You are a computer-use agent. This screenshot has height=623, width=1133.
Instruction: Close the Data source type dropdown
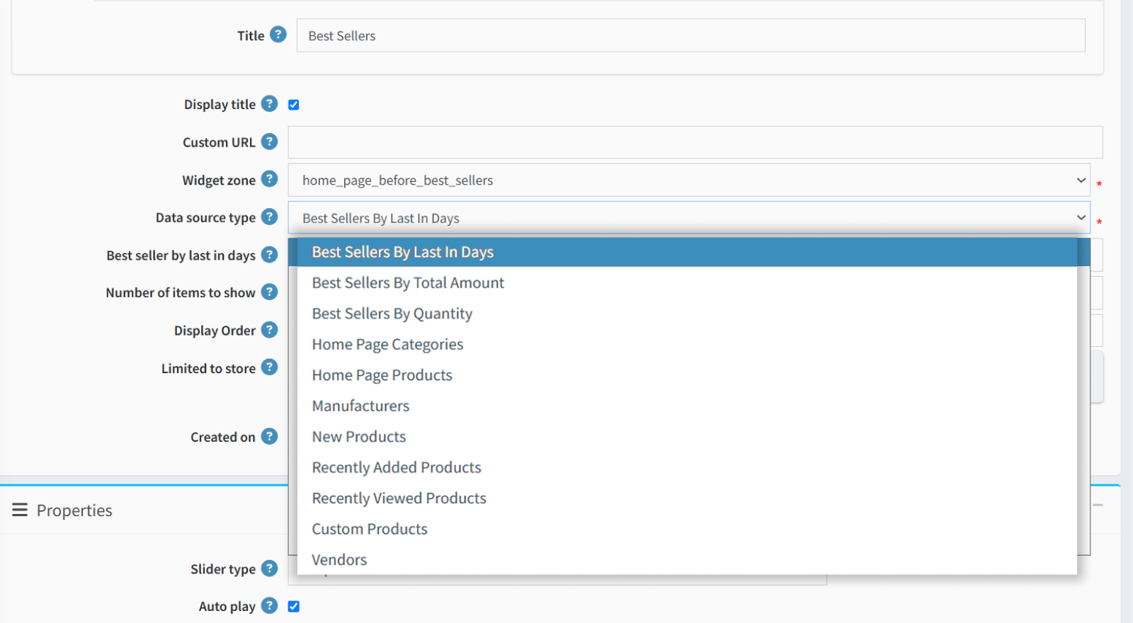pyautogui.click(x=689, y=217)
